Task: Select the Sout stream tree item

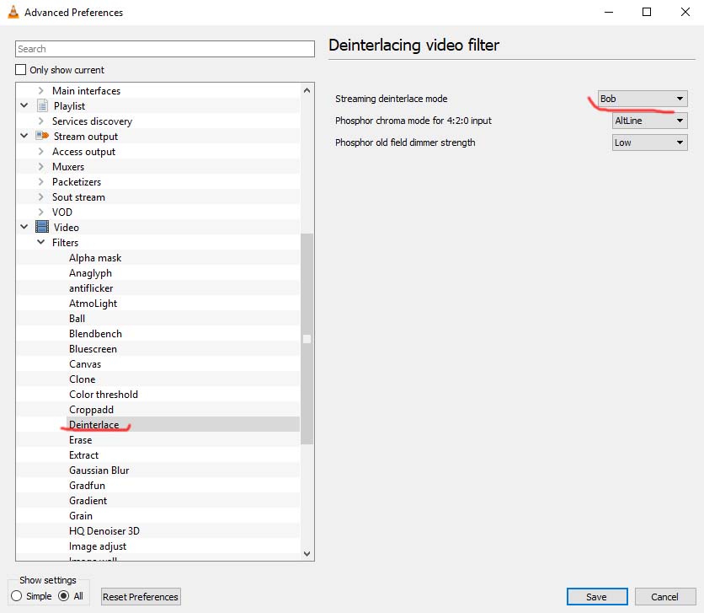Action: tap(78, 196)
